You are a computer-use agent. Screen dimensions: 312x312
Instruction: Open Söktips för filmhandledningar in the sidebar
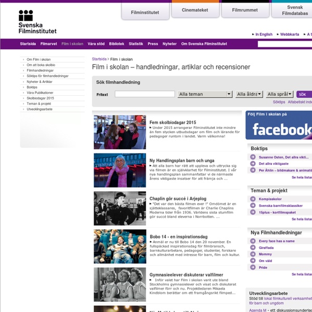coord(47,76)
